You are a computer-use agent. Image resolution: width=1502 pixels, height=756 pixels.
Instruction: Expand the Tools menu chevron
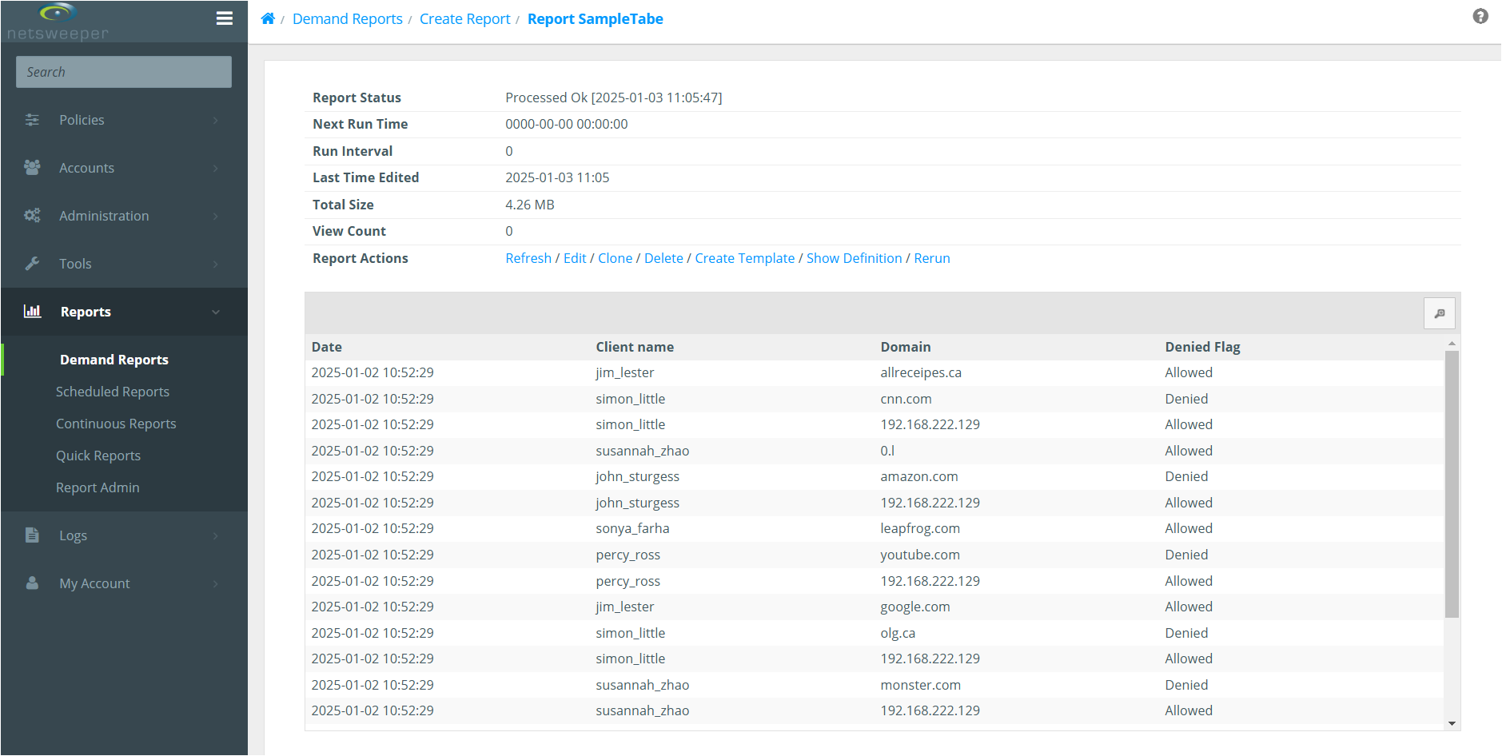click(216, 264)
